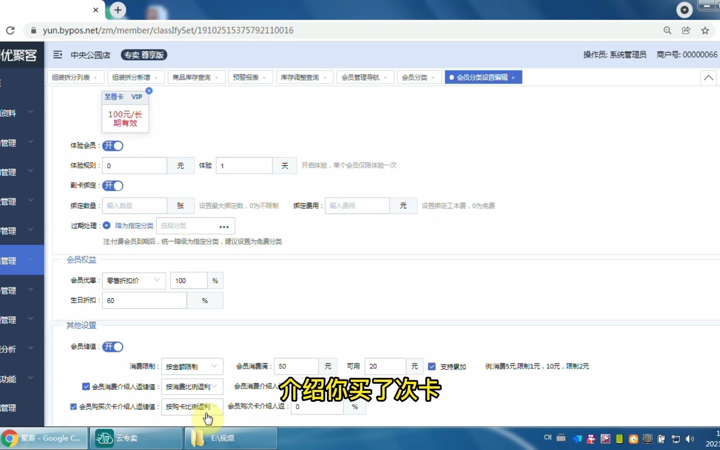Open the 按购卡比例返利 dropdown
Viewport: 720px width, 450px height.
tap(192, 407)
